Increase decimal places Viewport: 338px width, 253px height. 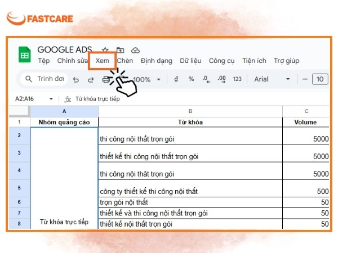[221, 79]
